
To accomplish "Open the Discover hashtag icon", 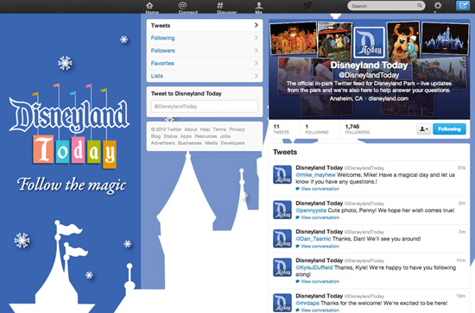I will point(220,5).
